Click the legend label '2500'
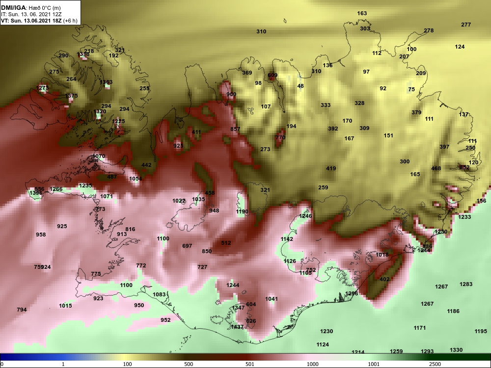491x368 pixels. point(435,364)
